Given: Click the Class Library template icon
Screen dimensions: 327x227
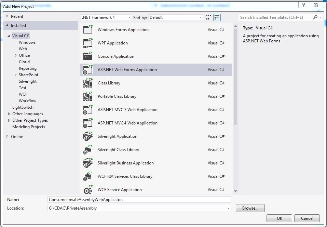Looking at the screenshot, I should [88, 83].
